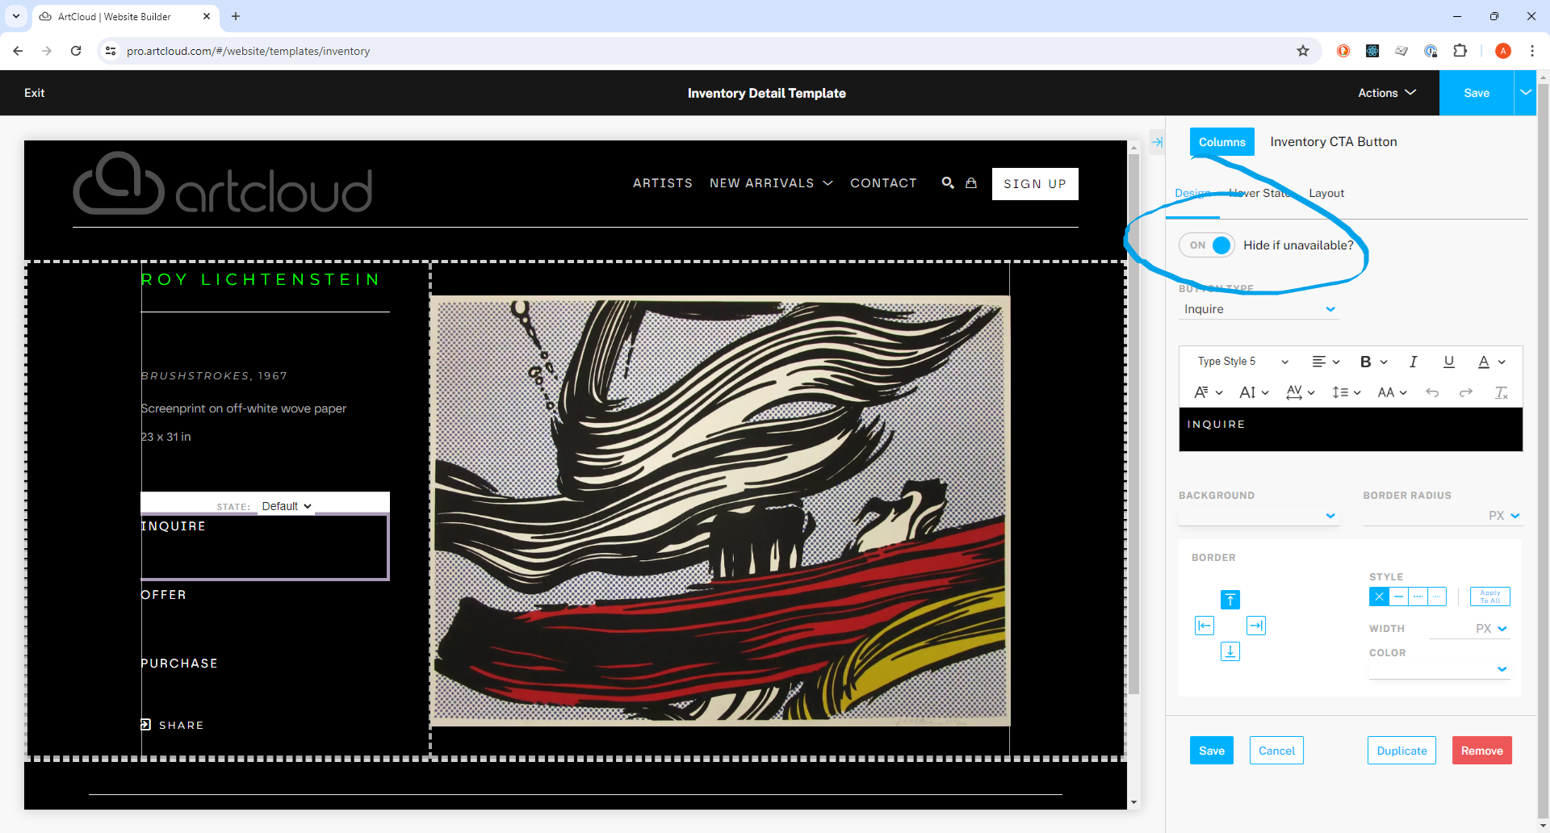Open the border Color dropdown
Viewport: 1550px width, 833px height.
[1439, 669]
